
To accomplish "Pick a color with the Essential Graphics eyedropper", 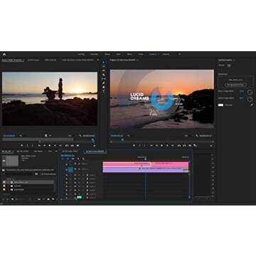I will pyautogui.click(x=251, y=105).
